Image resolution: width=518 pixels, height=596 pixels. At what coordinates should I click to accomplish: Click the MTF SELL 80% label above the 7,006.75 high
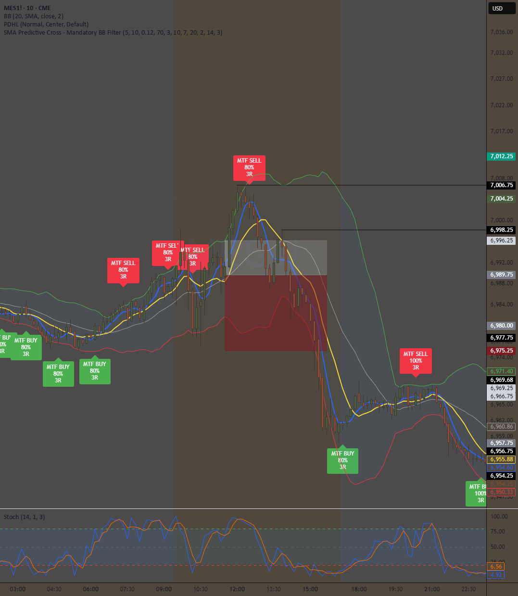click(x=249, y=168)
